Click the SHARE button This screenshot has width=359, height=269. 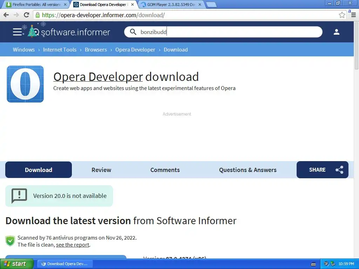[323, 170]
